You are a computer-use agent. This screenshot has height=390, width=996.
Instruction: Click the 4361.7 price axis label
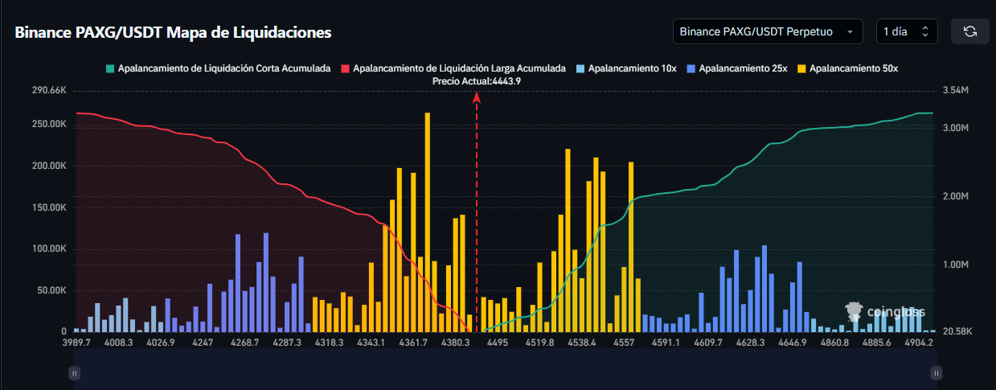click(x=414, y=343)
